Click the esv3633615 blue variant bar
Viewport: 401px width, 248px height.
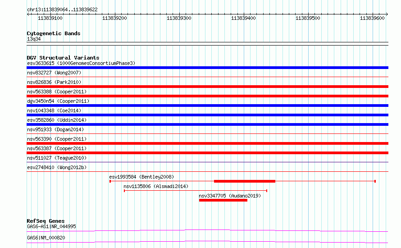[207, 68]
